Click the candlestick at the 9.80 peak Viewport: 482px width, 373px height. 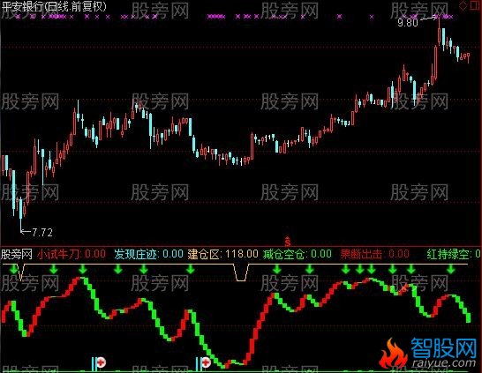439,33
